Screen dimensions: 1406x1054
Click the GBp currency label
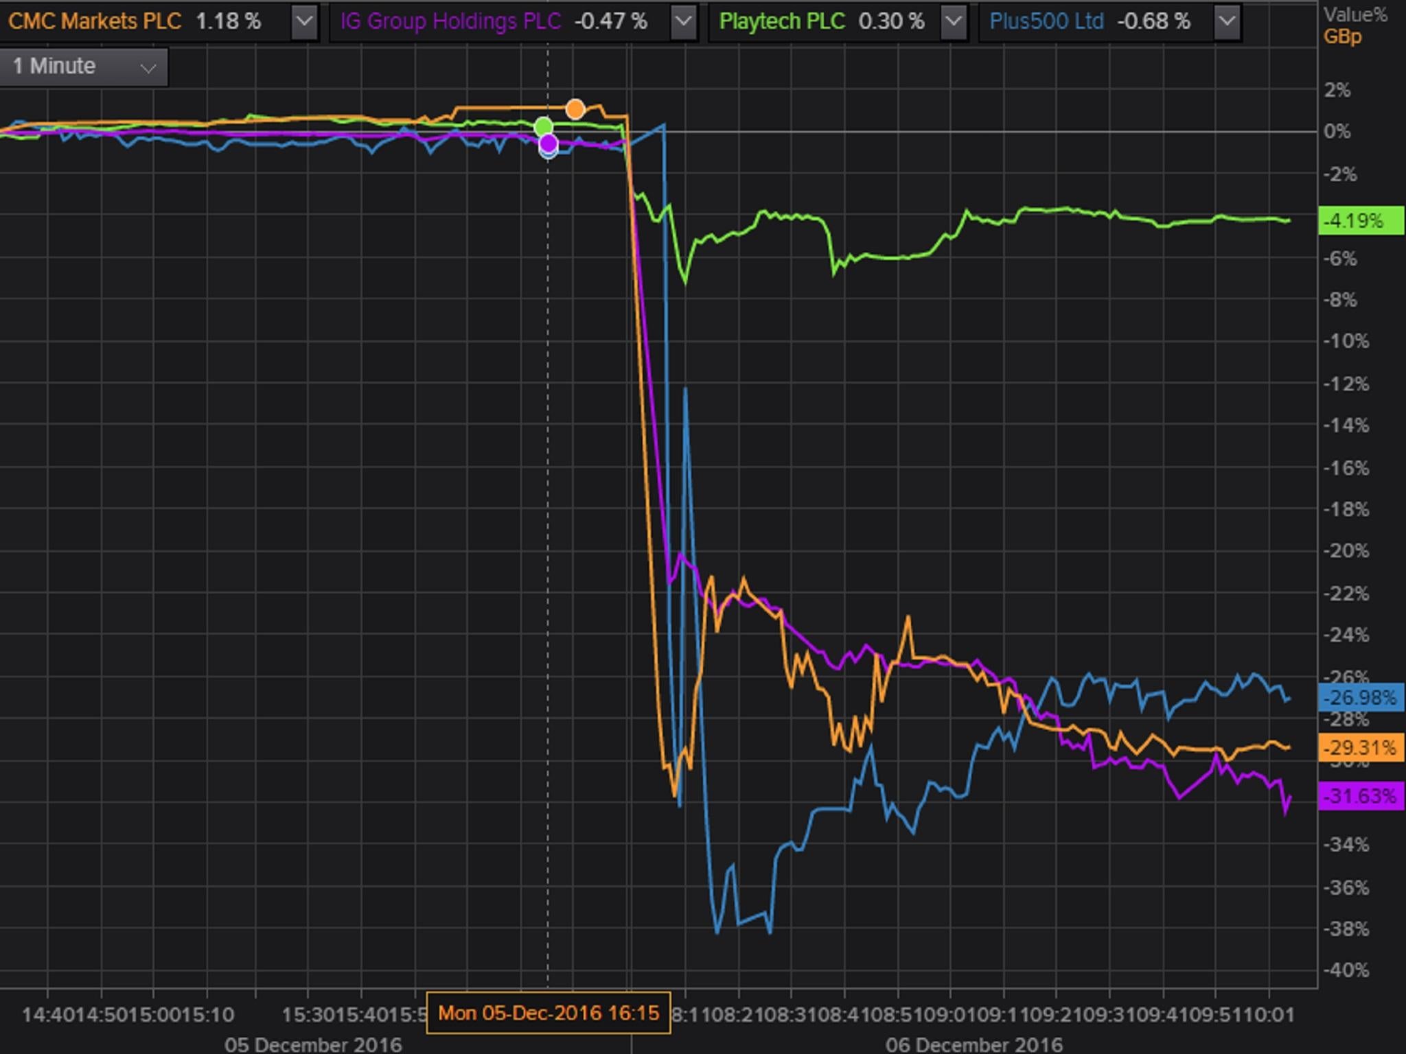1342,36
